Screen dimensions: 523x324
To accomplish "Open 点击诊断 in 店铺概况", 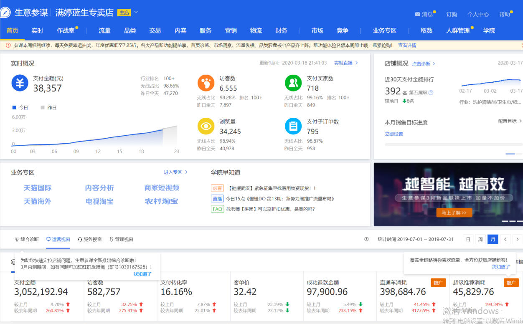I will [424, 63].
